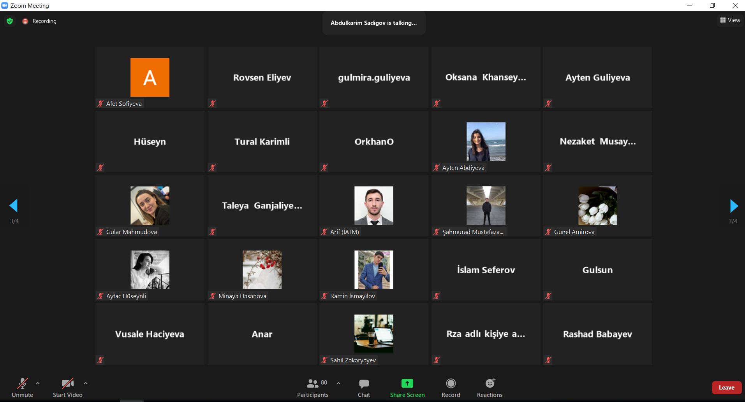745x402 pixels.
Task: Click the Gunel Amirova name label
Action: (x=574, y=232)
